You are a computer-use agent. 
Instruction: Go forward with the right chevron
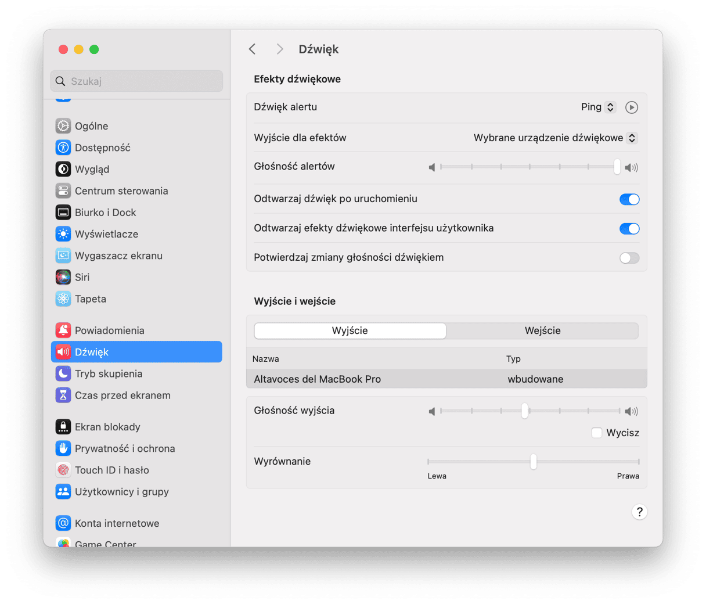pos(280,49)
